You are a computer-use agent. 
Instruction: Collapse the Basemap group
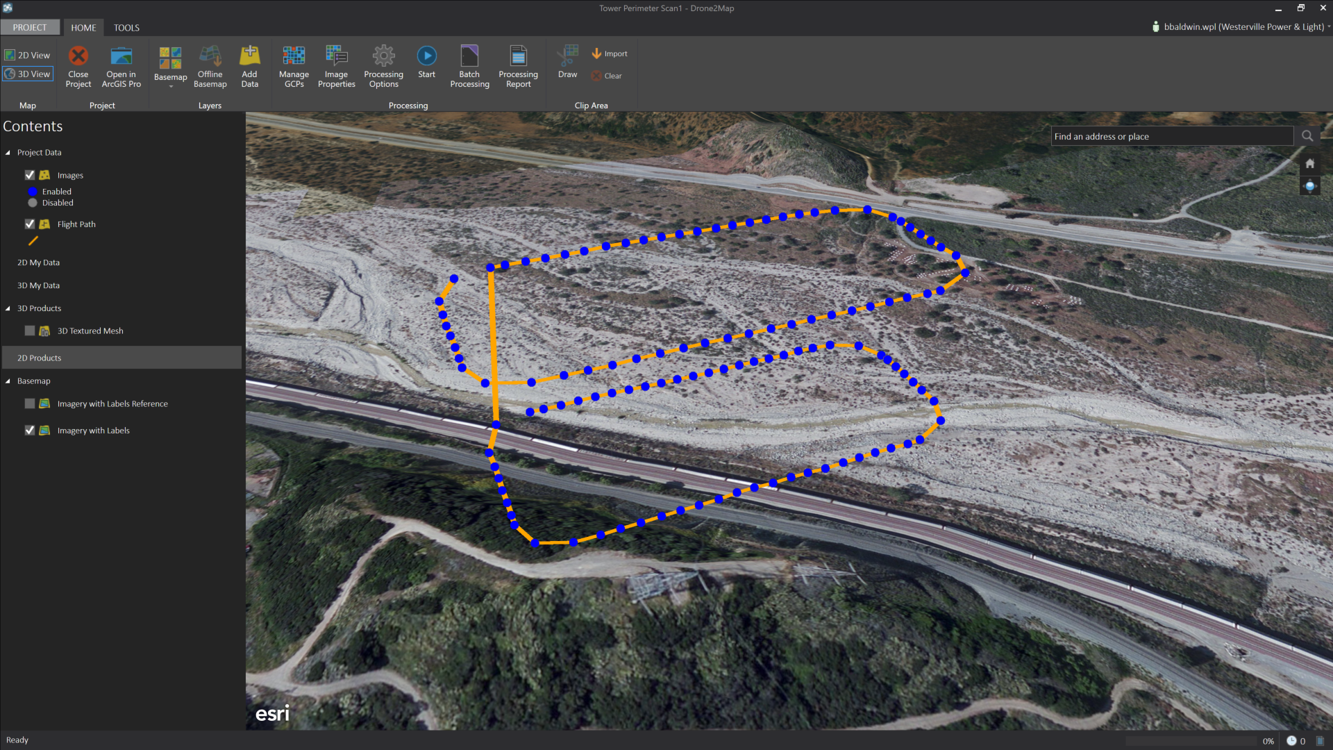8,381
